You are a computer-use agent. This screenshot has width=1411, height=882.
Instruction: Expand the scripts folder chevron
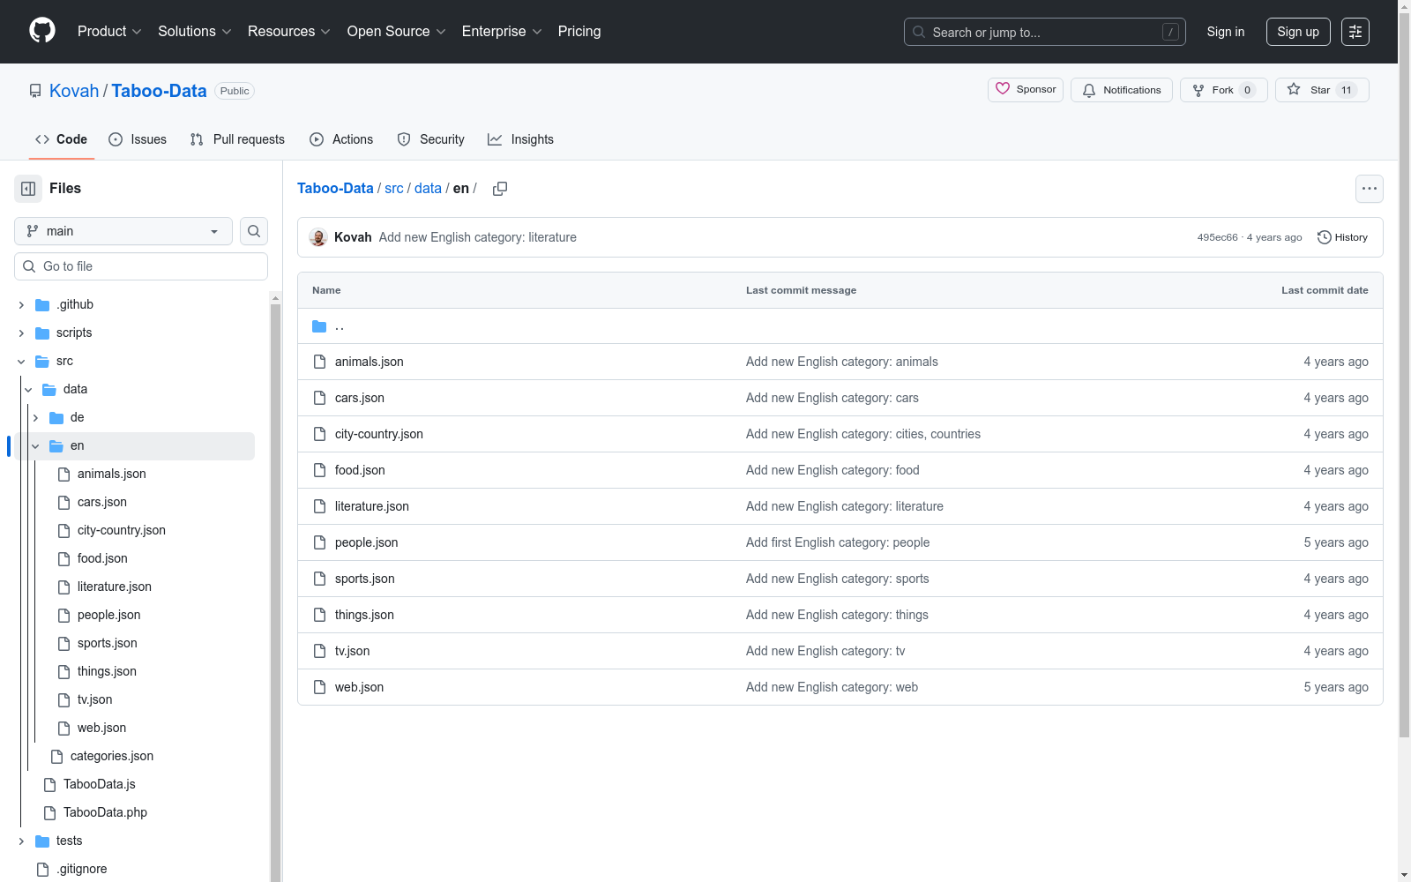(x=21, y=333)
